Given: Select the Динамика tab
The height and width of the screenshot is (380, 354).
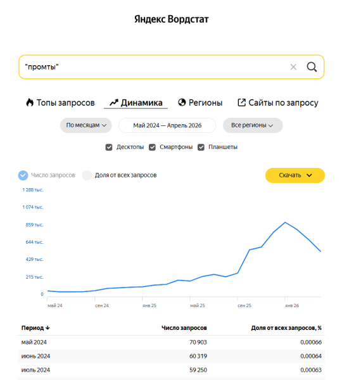Looking at the screenshot, I should (136, 103).
